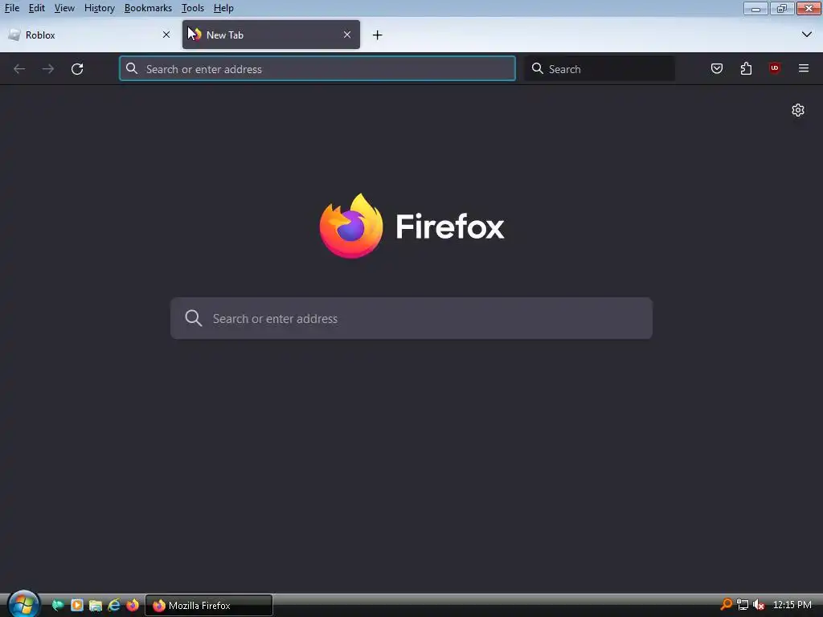
Task: Open the Edit menu
Action: tap(37, 8)
